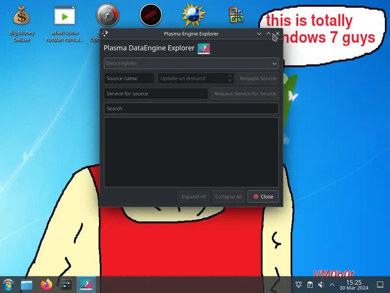
Task: Click inside the empty data results list
Action: [191, 152]
